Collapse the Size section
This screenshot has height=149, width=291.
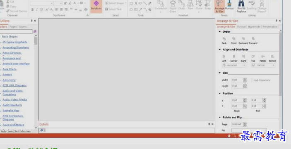[x=220, y=73]
